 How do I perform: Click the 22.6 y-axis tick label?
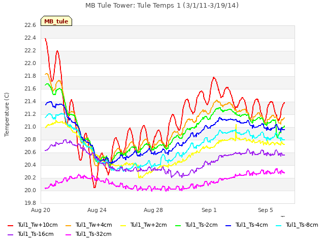pos(30,25)
